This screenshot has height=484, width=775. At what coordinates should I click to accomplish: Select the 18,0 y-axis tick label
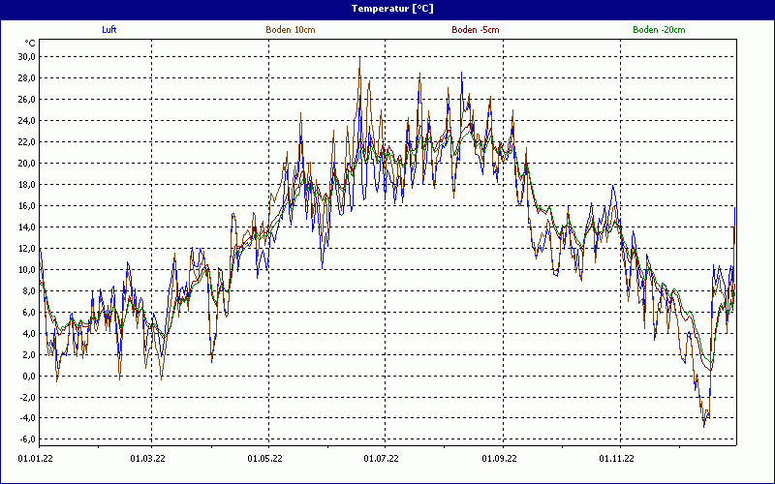click(x=26, y=184)
